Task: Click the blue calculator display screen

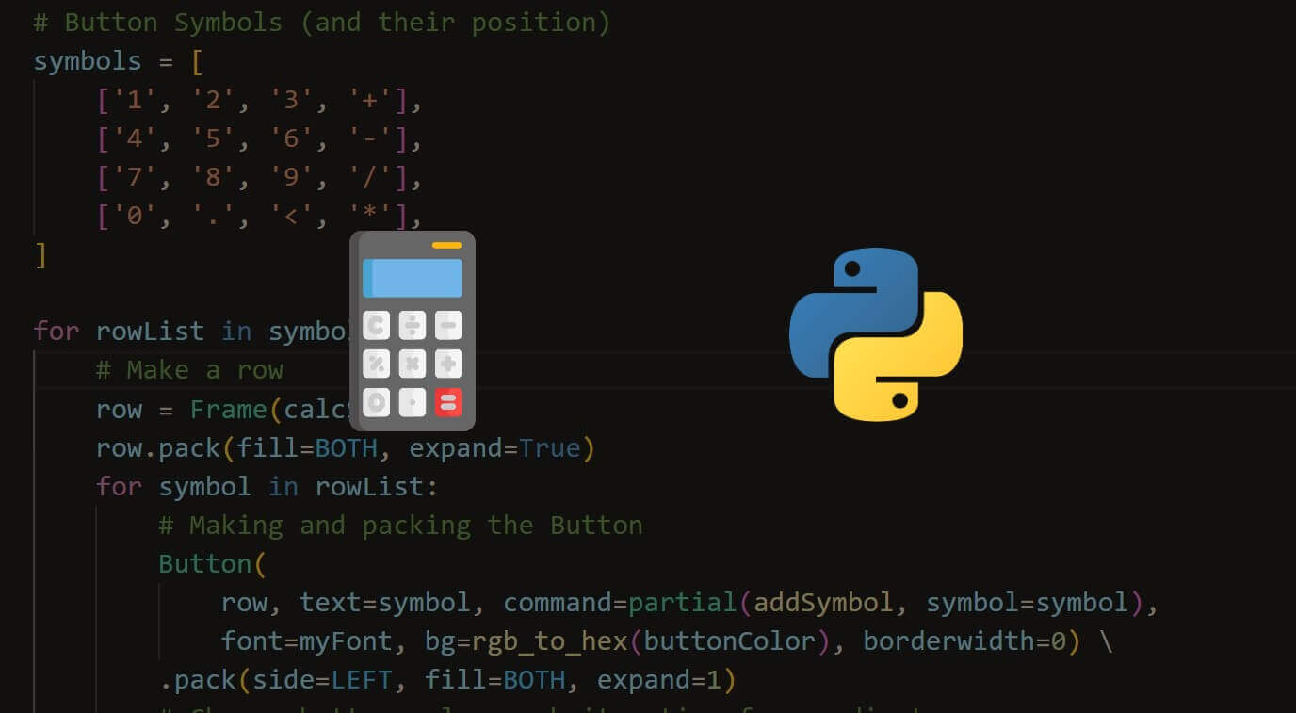Action: [412, 277]
